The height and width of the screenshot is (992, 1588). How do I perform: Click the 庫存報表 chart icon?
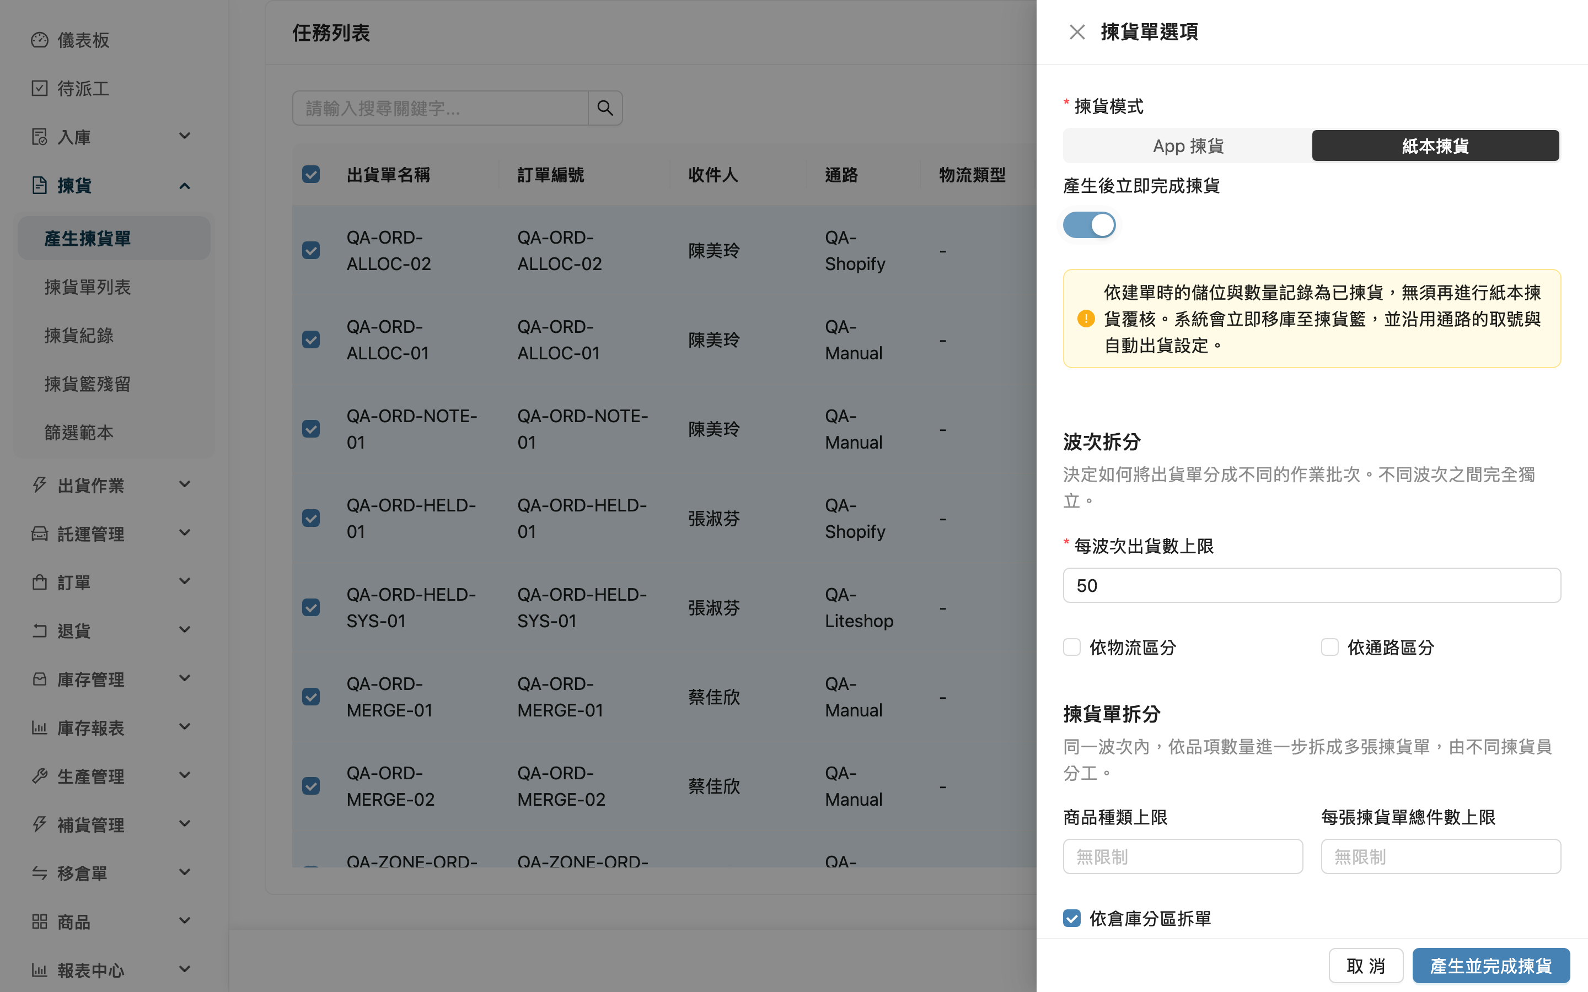coord(39,727)
